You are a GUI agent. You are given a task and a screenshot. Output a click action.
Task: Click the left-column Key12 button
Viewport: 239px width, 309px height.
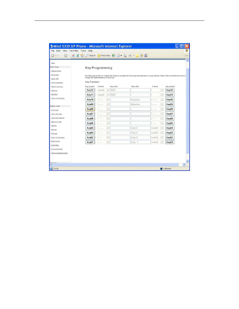pyautogui.click(x=90, y=90)
